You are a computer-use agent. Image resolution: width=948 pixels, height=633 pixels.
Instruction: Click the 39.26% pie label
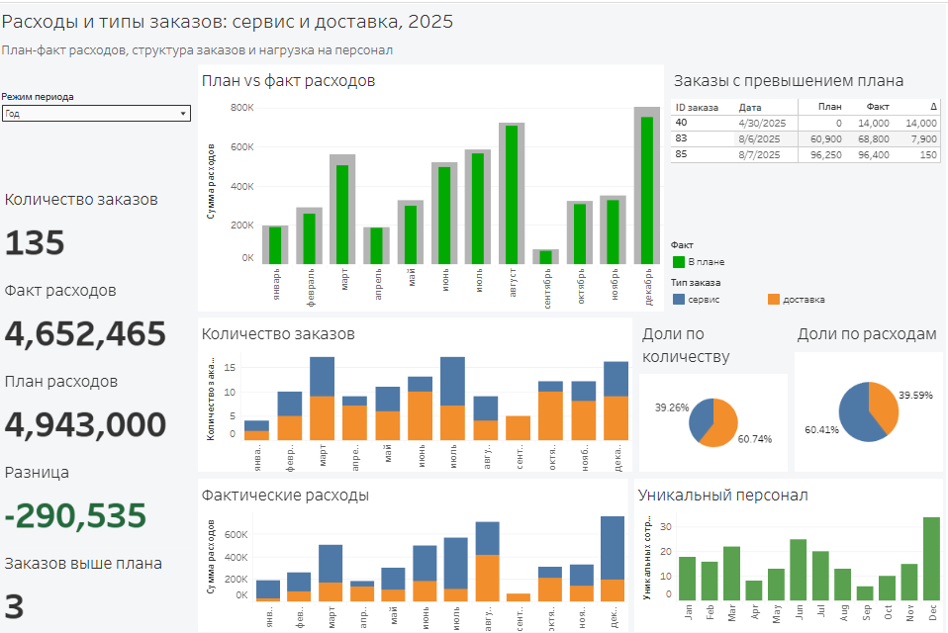click(672, 407)
